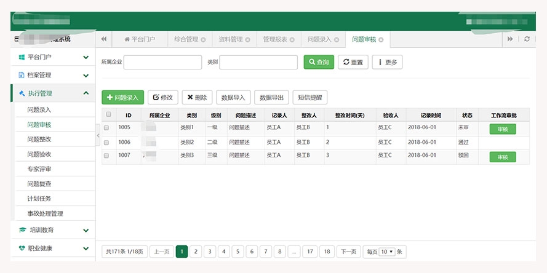Open 问题整改 in the sidebar menu
This screenshot has height=273, width=547.
pos(39,139)
